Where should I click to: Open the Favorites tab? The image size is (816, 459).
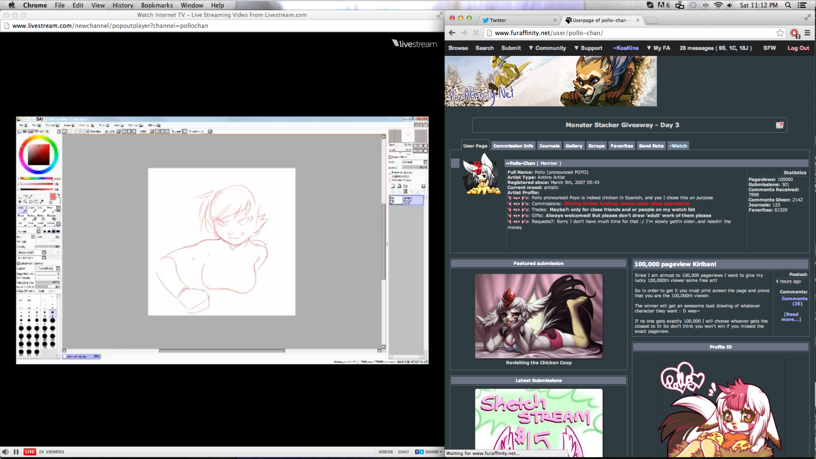[622, 146]
